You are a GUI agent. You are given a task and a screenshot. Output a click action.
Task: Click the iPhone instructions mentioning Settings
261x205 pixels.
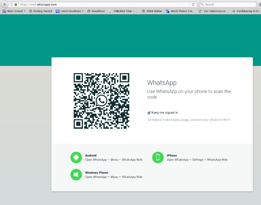coord(197,160)
